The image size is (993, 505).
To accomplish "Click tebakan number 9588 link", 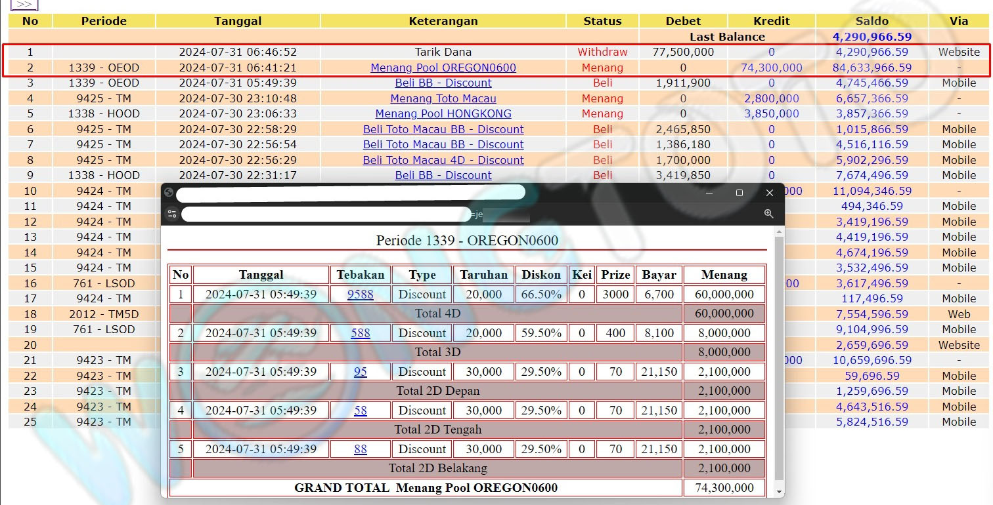I will point(360,294).
